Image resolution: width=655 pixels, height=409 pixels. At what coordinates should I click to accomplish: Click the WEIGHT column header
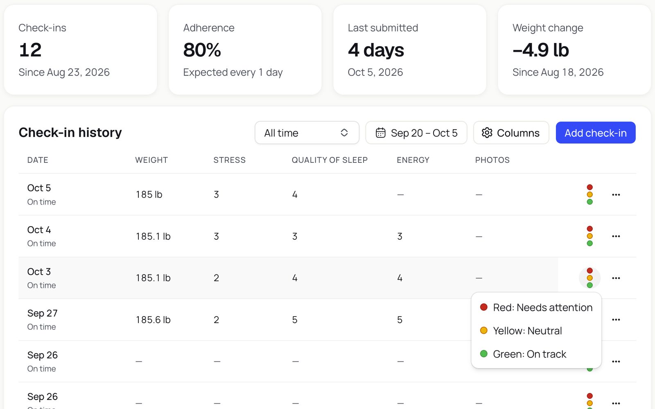click(x=151, y=160)
